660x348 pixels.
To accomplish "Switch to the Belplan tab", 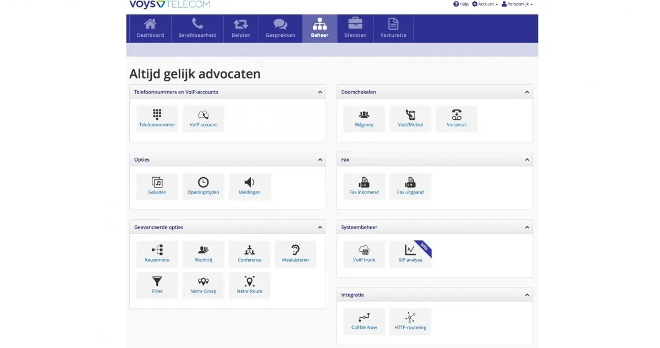I will pyautogui.click(x=241, y=29).
